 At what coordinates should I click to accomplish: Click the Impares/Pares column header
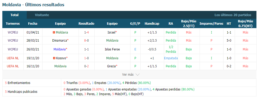coord(211,24)
